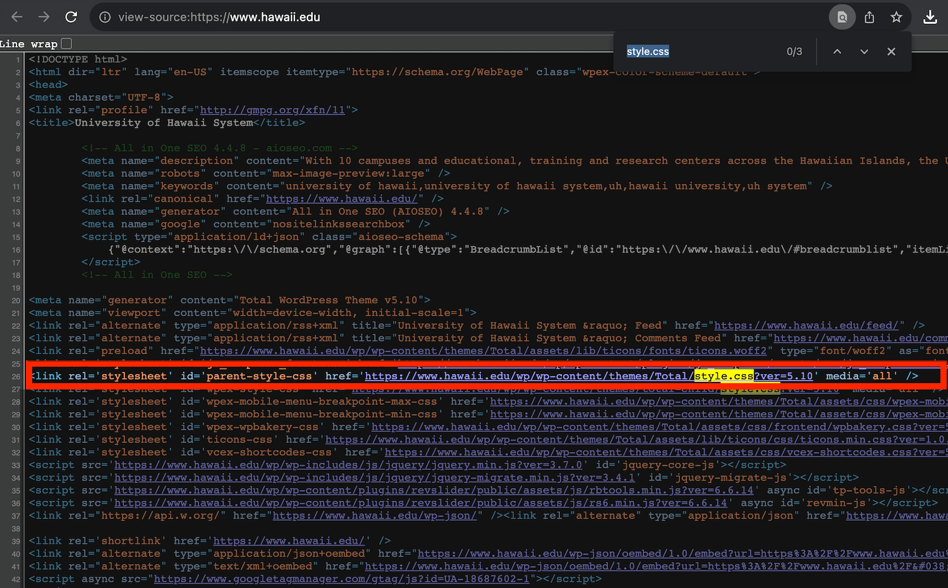Click the 0/3 find results counter
This screenshot has width=948, height=588.
pyautogui.click(x=794, y=51)
